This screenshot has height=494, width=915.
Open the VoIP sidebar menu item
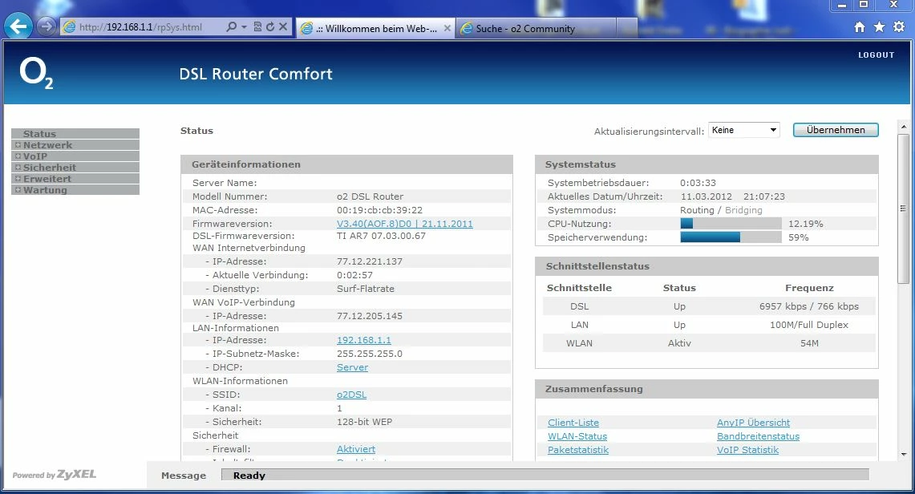(x=35, y=156)
